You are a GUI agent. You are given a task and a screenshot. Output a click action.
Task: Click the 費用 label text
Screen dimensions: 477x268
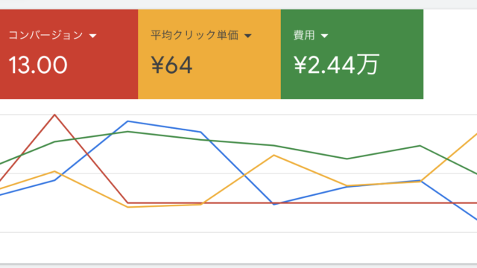304,35
